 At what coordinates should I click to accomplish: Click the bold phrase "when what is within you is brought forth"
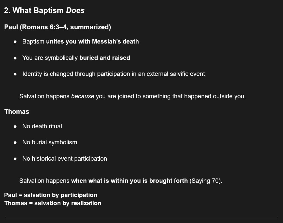[x=129, y=181]
